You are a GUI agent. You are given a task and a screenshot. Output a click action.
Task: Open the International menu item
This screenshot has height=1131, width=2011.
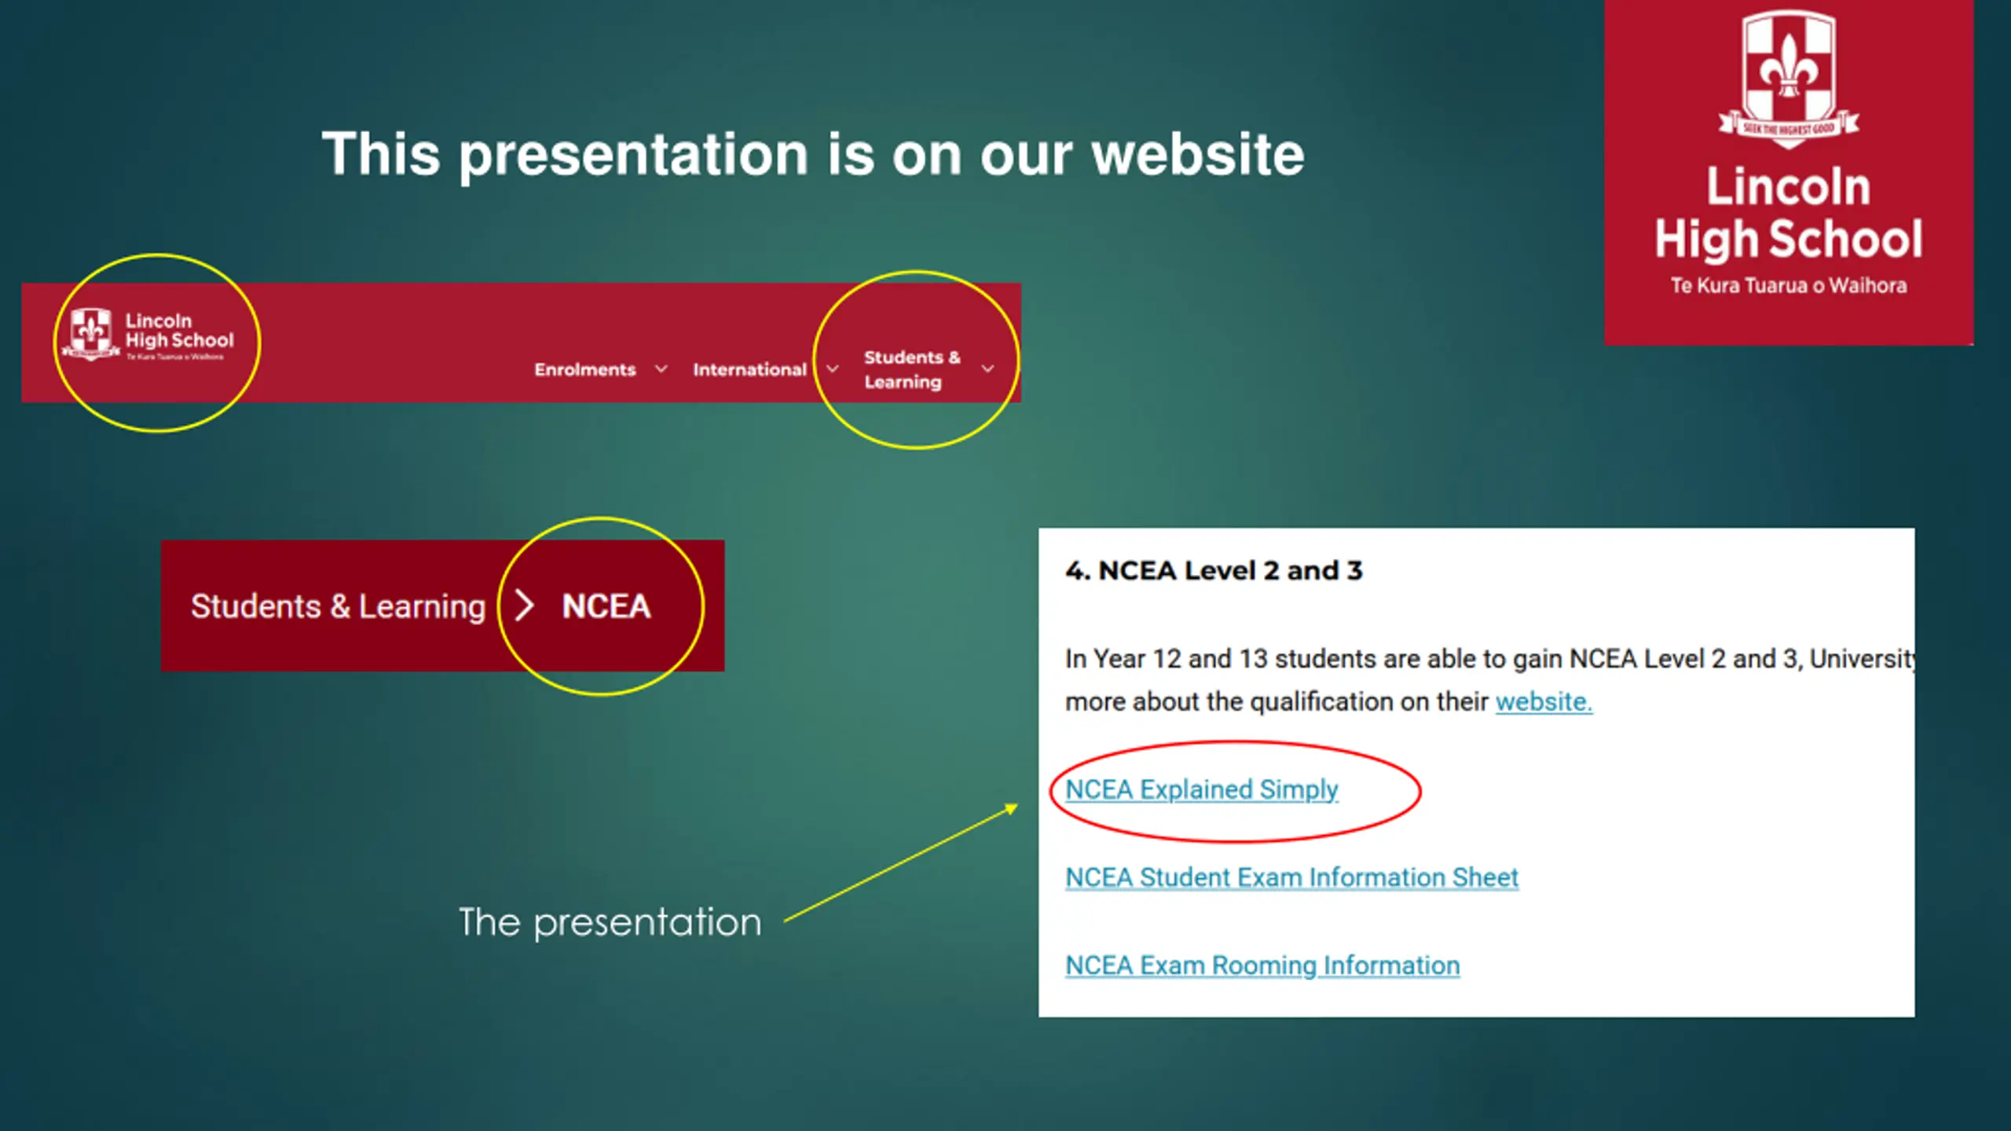[749, 370]
